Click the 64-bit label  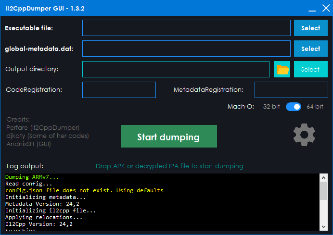click(x=315, y=107)
